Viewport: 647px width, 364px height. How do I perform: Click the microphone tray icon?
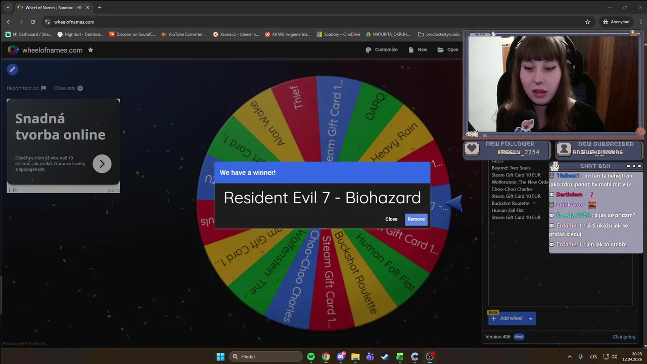tap(581, 356)
